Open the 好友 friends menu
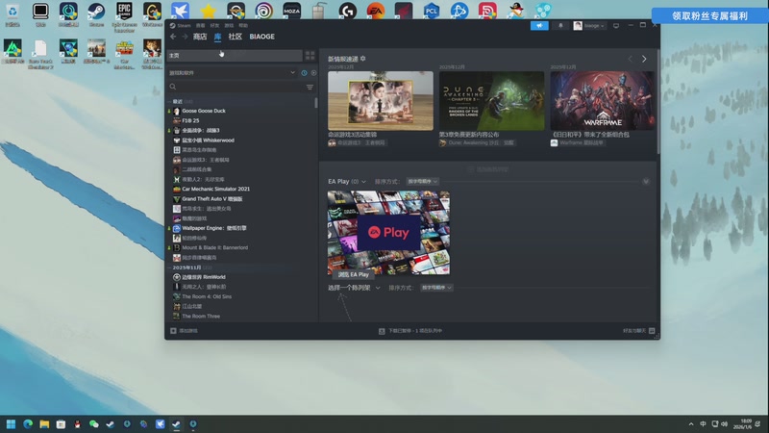Viewport: 769px width, 433px height. (214, 26)
